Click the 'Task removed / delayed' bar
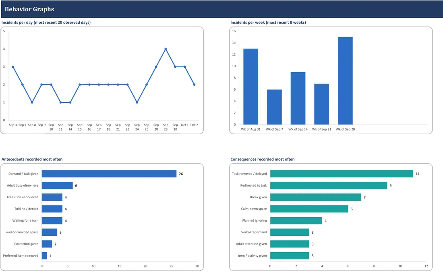This screenshot has height=272, width=443. pos(342,174)
